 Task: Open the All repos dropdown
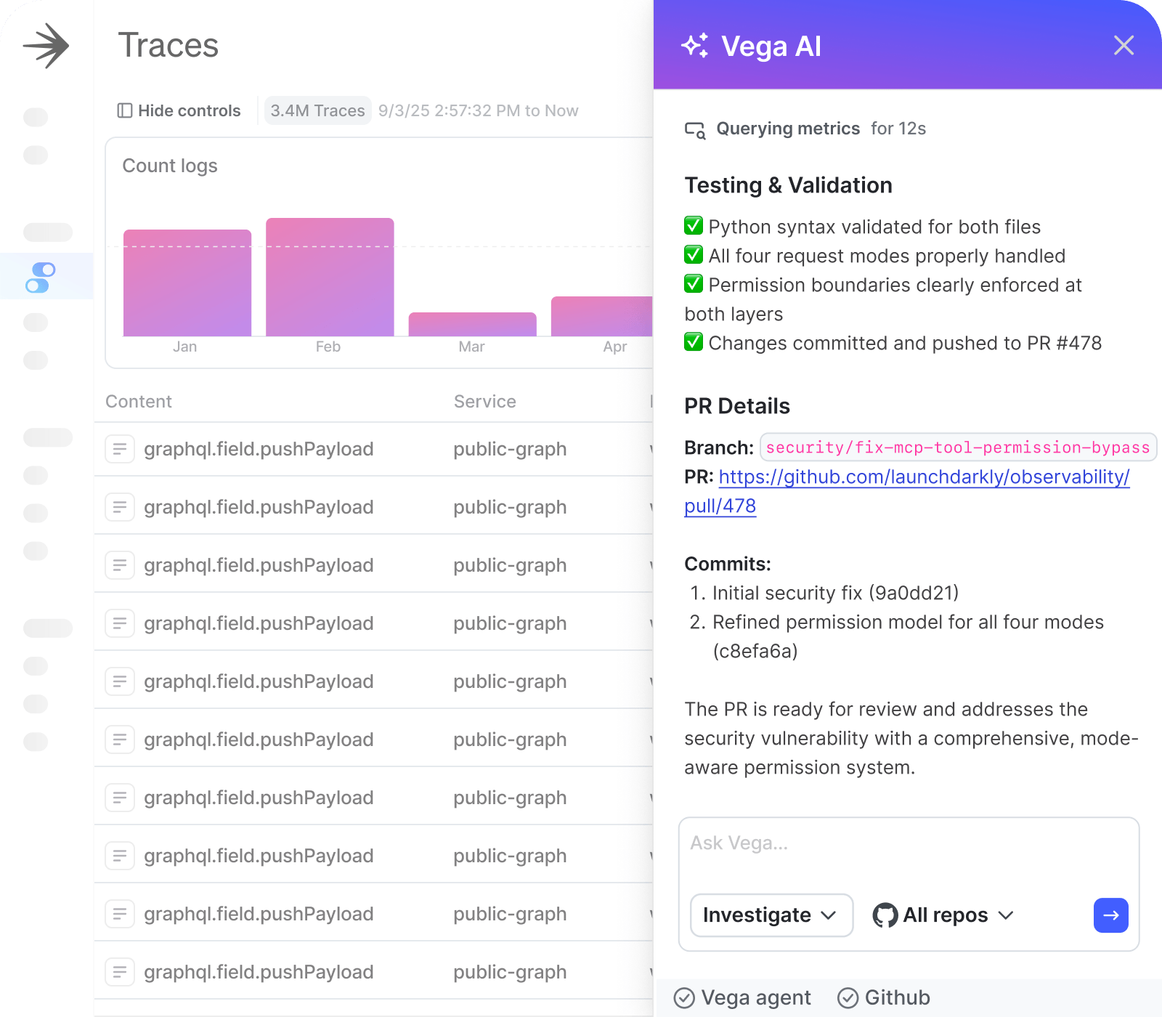click(944, 915)
